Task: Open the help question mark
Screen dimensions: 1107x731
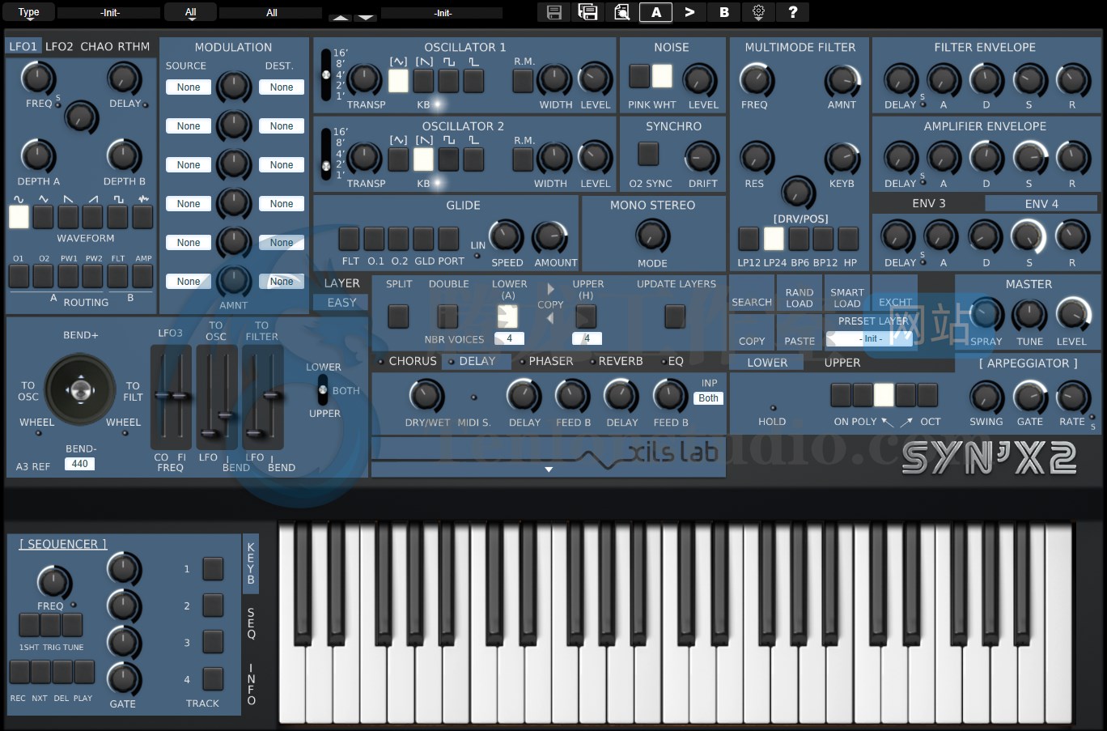Action: point(793,12)
